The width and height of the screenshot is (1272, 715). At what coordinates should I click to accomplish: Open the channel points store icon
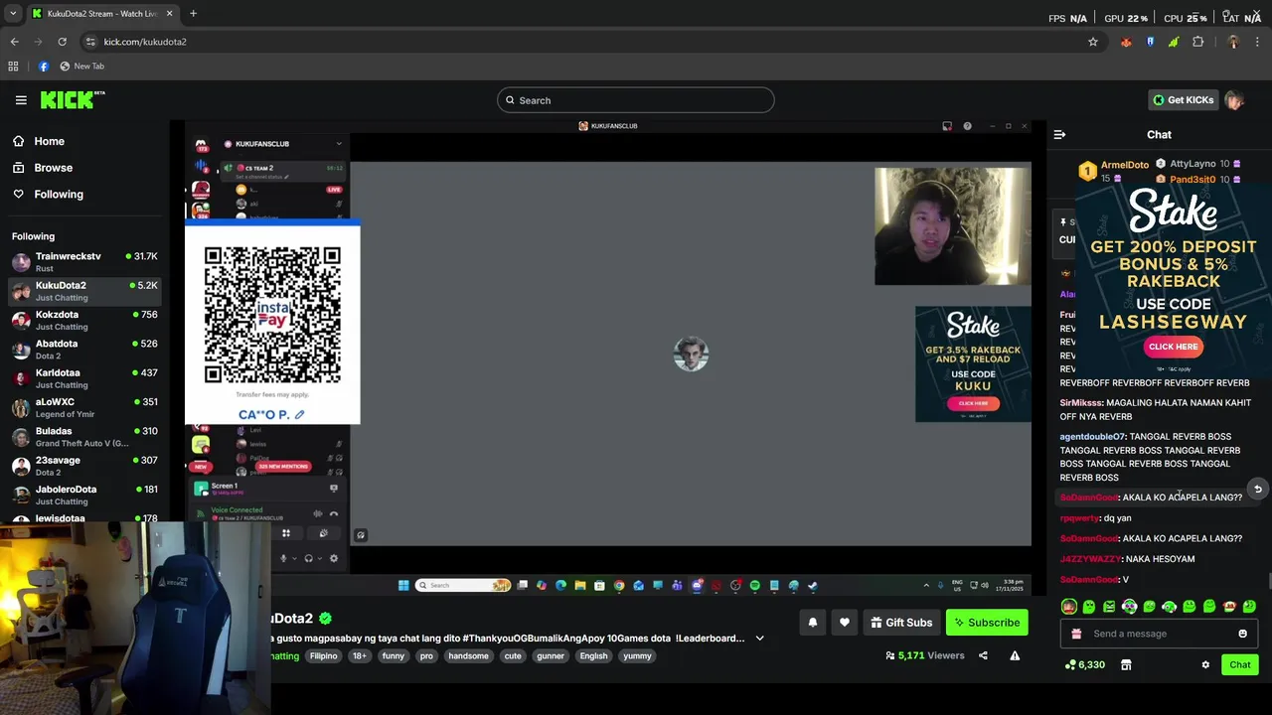[x=1126, y=665]
